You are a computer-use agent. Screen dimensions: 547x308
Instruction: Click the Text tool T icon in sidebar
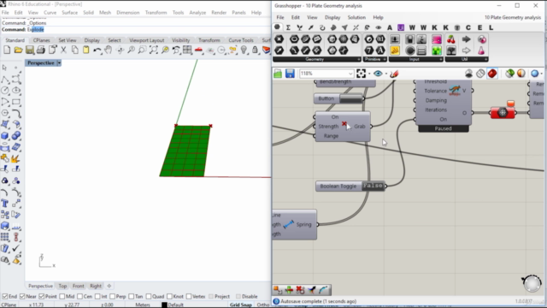(5, 204)
